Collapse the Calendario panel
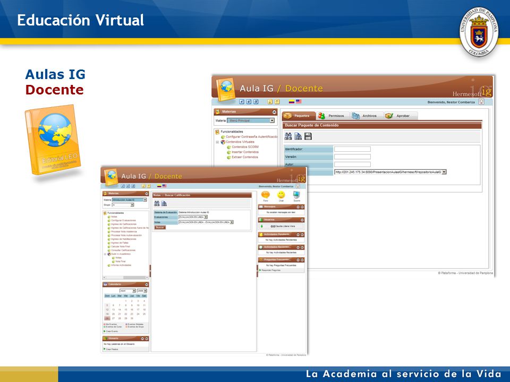 (147, 284)
